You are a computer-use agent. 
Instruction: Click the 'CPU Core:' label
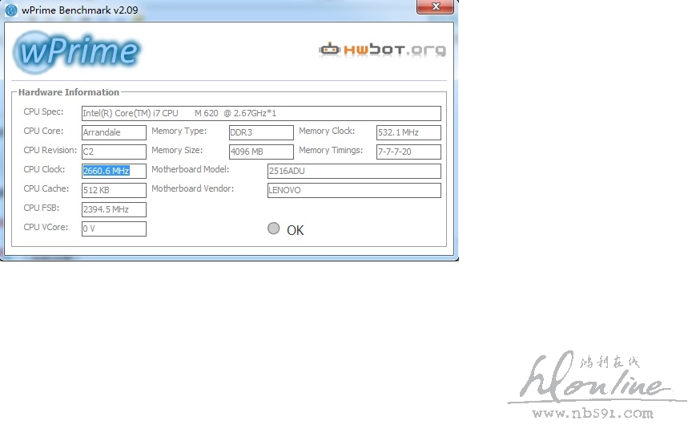click(x=43, y=131)
